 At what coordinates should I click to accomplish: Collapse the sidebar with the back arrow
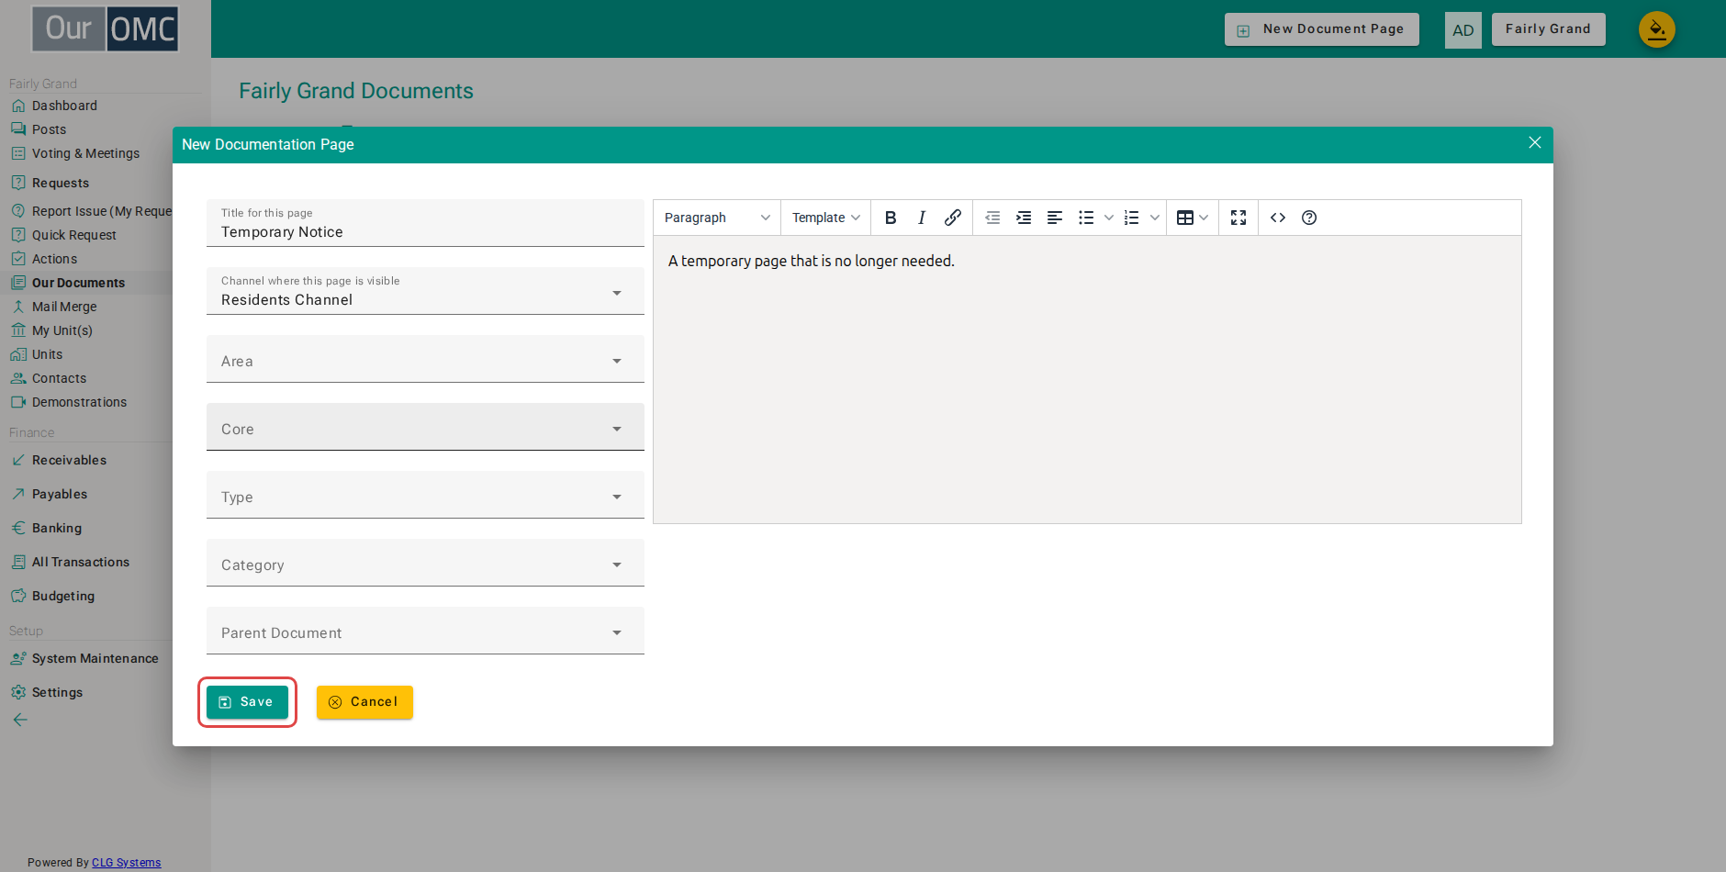(x=20, y=720)
